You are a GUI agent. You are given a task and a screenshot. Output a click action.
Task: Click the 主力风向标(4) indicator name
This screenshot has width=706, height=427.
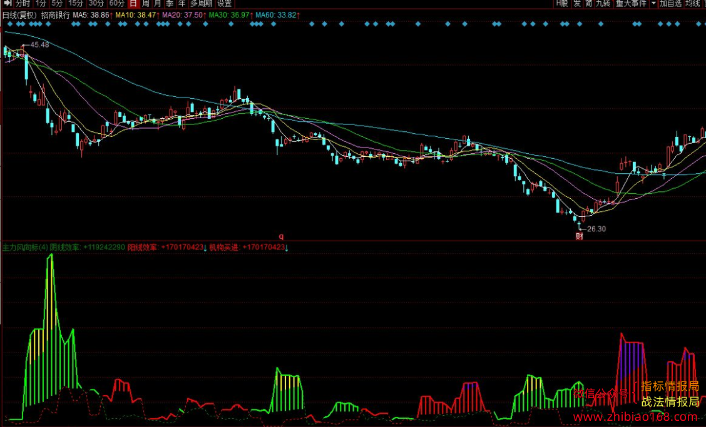click(25, 247)
